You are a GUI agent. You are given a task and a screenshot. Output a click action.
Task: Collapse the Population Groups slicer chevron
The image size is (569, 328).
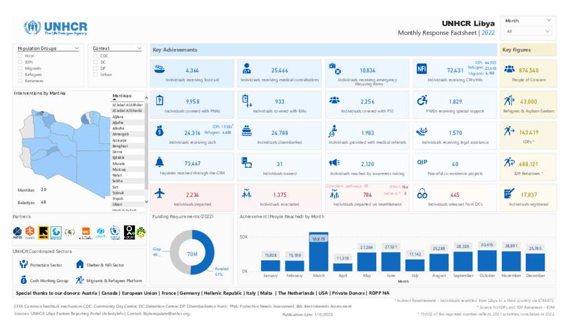tap(77, 48)
